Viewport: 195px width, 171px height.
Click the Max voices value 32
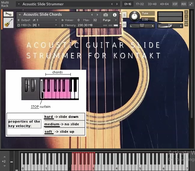point(95,20)
